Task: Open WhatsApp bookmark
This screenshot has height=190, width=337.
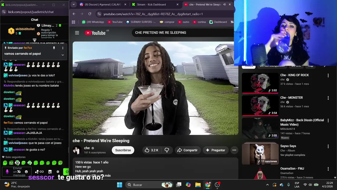Action: (x=93, y=22)
